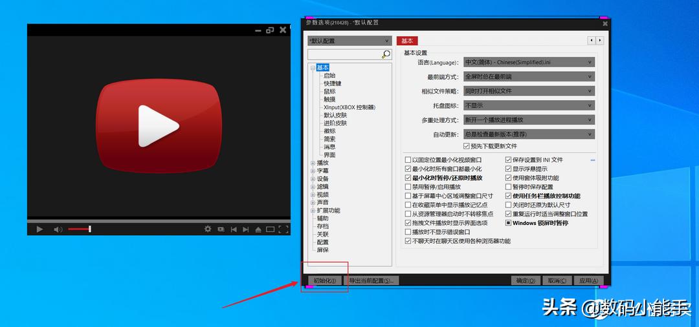699x327 pixels.
Task: Click the eject/open file icon in player
Action: 258,229
